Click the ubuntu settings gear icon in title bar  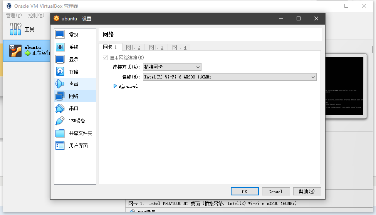click(56, 18)
